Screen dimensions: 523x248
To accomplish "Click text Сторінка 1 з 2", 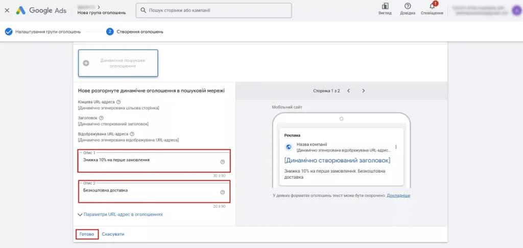I will 326,91.
